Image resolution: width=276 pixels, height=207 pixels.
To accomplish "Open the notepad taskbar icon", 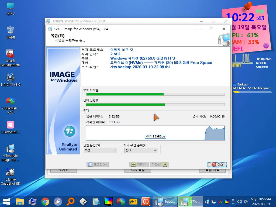I will [x=96, y=202].
